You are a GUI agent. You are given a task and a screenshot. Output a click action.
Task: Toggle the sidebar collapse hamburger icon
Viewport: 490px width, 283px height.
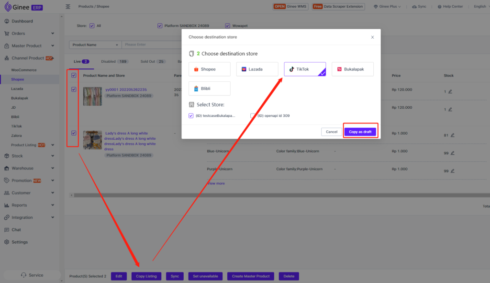point(68,6)
